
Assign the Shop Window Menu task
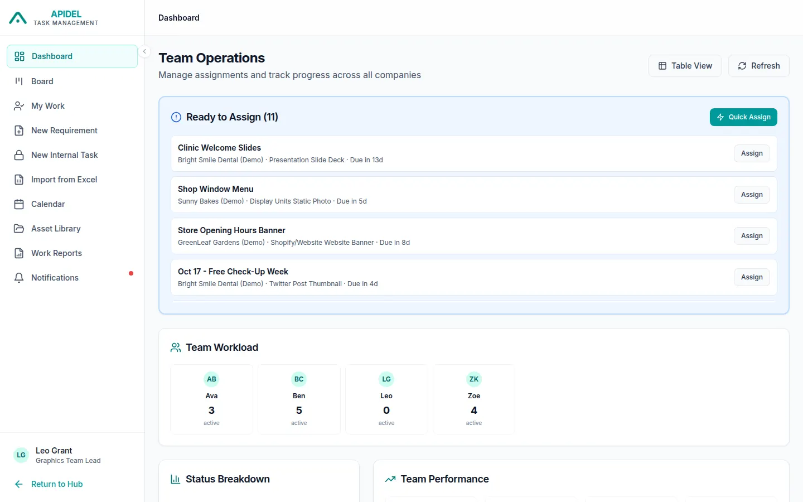coord(752,195)
